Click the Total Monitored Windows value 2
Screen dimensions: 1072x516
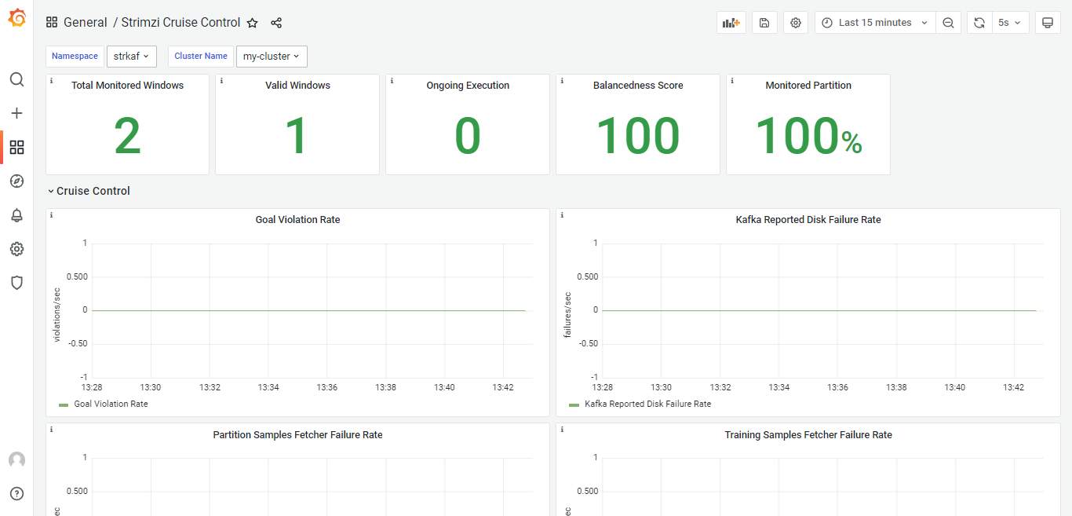click(x=127, y=136)
